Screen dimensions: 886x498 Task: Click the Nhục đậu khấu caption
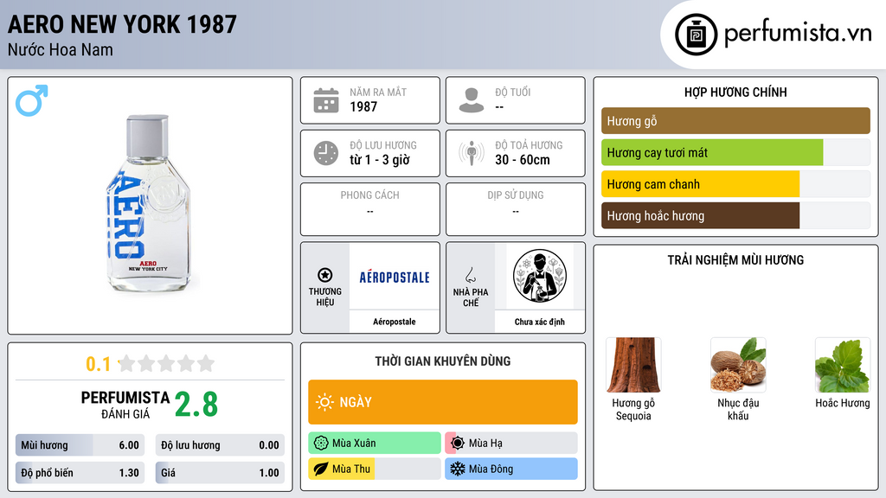click(x=738, y=409)
